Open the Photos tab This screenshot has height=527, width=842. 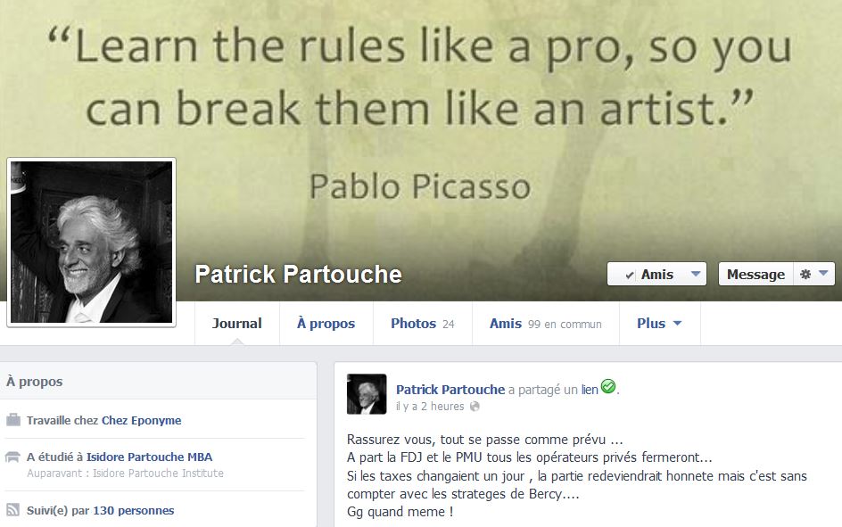point(423,323)
